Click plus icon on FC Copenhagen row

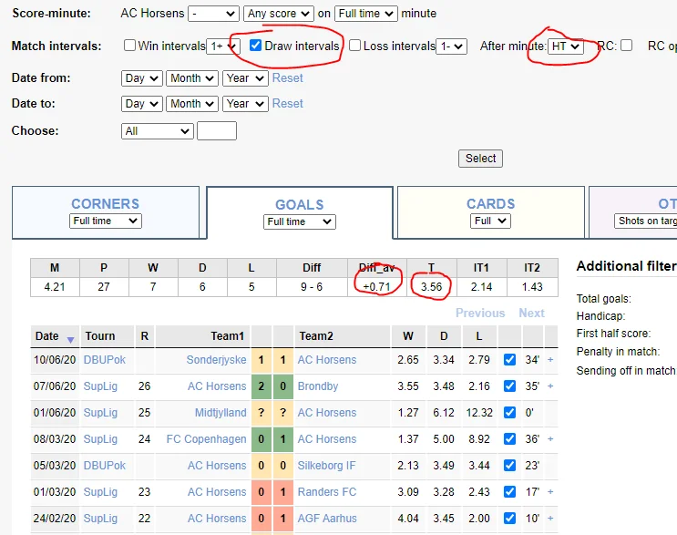tap(550, 439)
